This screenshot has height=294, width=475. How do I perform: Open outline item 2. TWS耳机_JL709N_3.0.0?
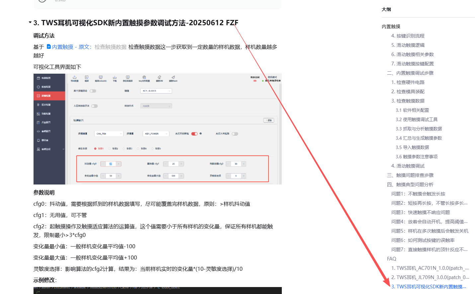point(430,277)
